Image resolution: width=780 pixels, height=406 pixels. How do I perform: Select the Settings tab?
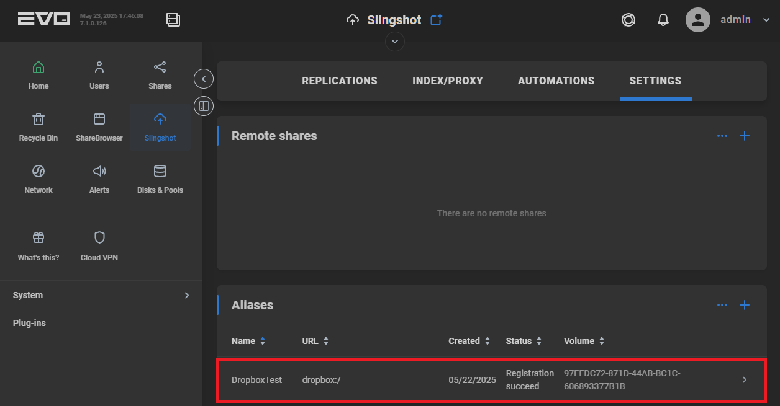click(656, 81)
